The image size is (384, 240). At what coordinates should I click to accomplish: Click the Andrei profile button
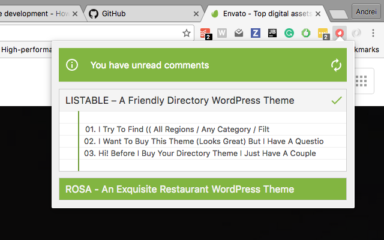coord(366,11)
